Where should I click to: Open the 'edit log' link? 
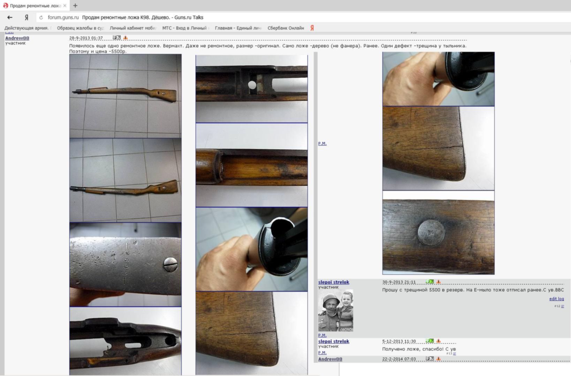tap(556, 299)
